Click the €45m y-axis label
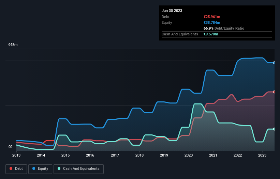This screenshot has height=179, width=280. pos(13,45)
